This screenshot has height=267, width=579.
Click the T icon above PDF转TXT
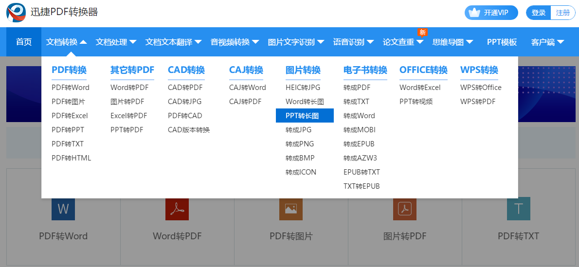click(519, 209)
